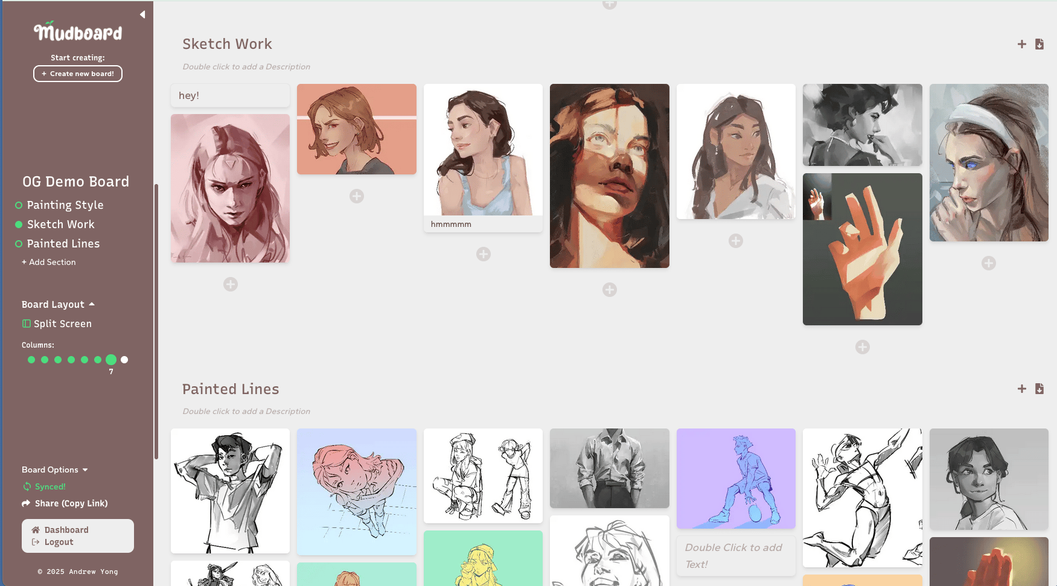The image size is (1057, 586).
Task: Click Sketch Work description placeholder
Action: point(246,66)
